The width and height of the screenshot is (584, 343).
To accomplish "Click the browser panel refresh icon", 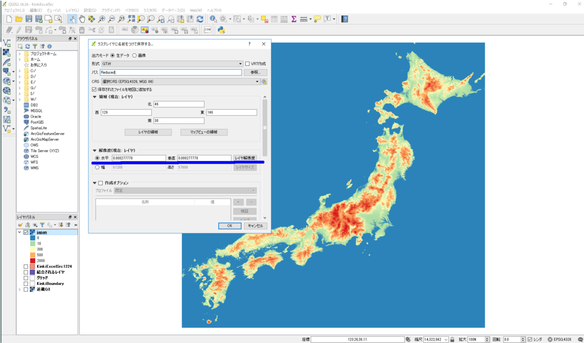I will click(27, 46).
